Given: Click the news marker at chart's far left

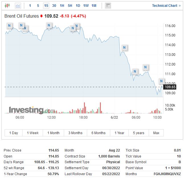Looking at the screenshot, I should (x=9, y=26).
